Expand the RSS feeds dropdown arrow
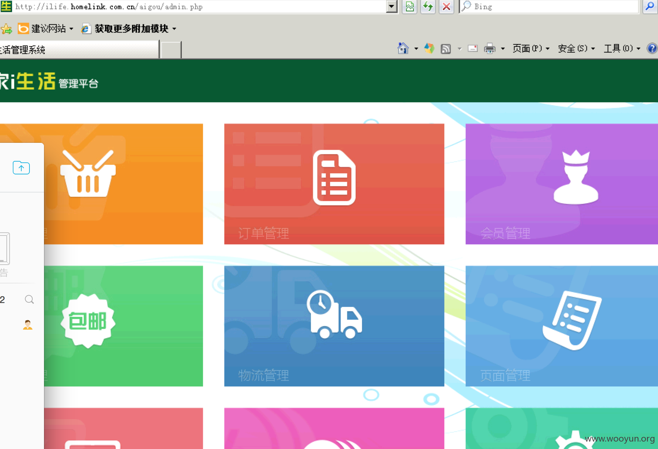 tap(460, 49)
